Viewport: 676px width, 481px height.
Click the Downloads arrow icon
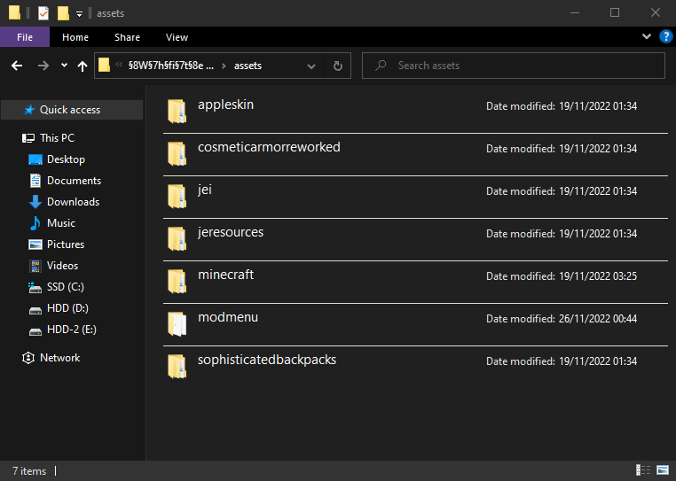tap(35, 202)
